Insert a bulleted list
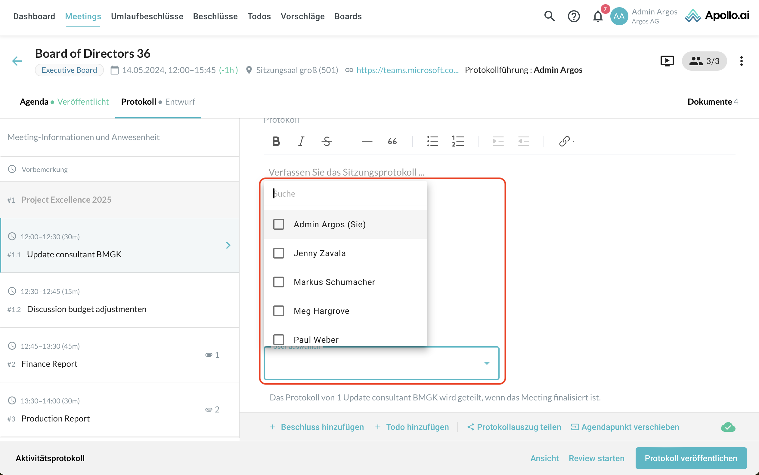 pos(432,141)
